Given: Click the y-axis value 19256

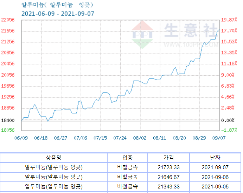Looking at the screenshot, I should coord(8,97).
